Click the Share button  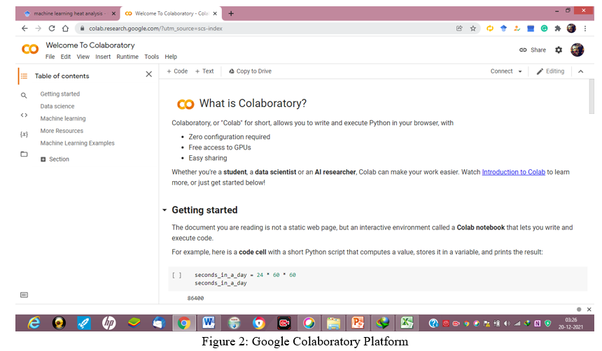tap(533, 50)
